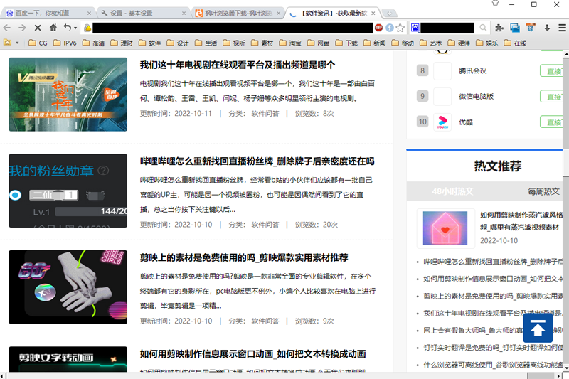Click the blue back-to-top arrow button
This screenshot has height=379, width=569.
coord(538,329)
